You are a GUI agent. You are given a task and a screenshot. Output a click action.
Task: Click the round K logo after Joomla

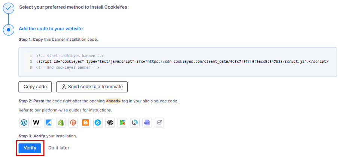point(135,122)
